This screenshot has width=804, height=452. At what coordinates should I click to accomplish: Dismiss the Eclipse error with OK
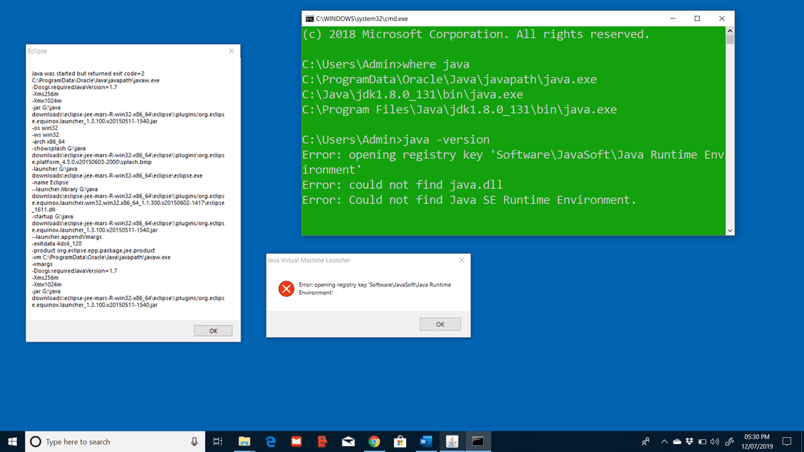coord(212,330)
